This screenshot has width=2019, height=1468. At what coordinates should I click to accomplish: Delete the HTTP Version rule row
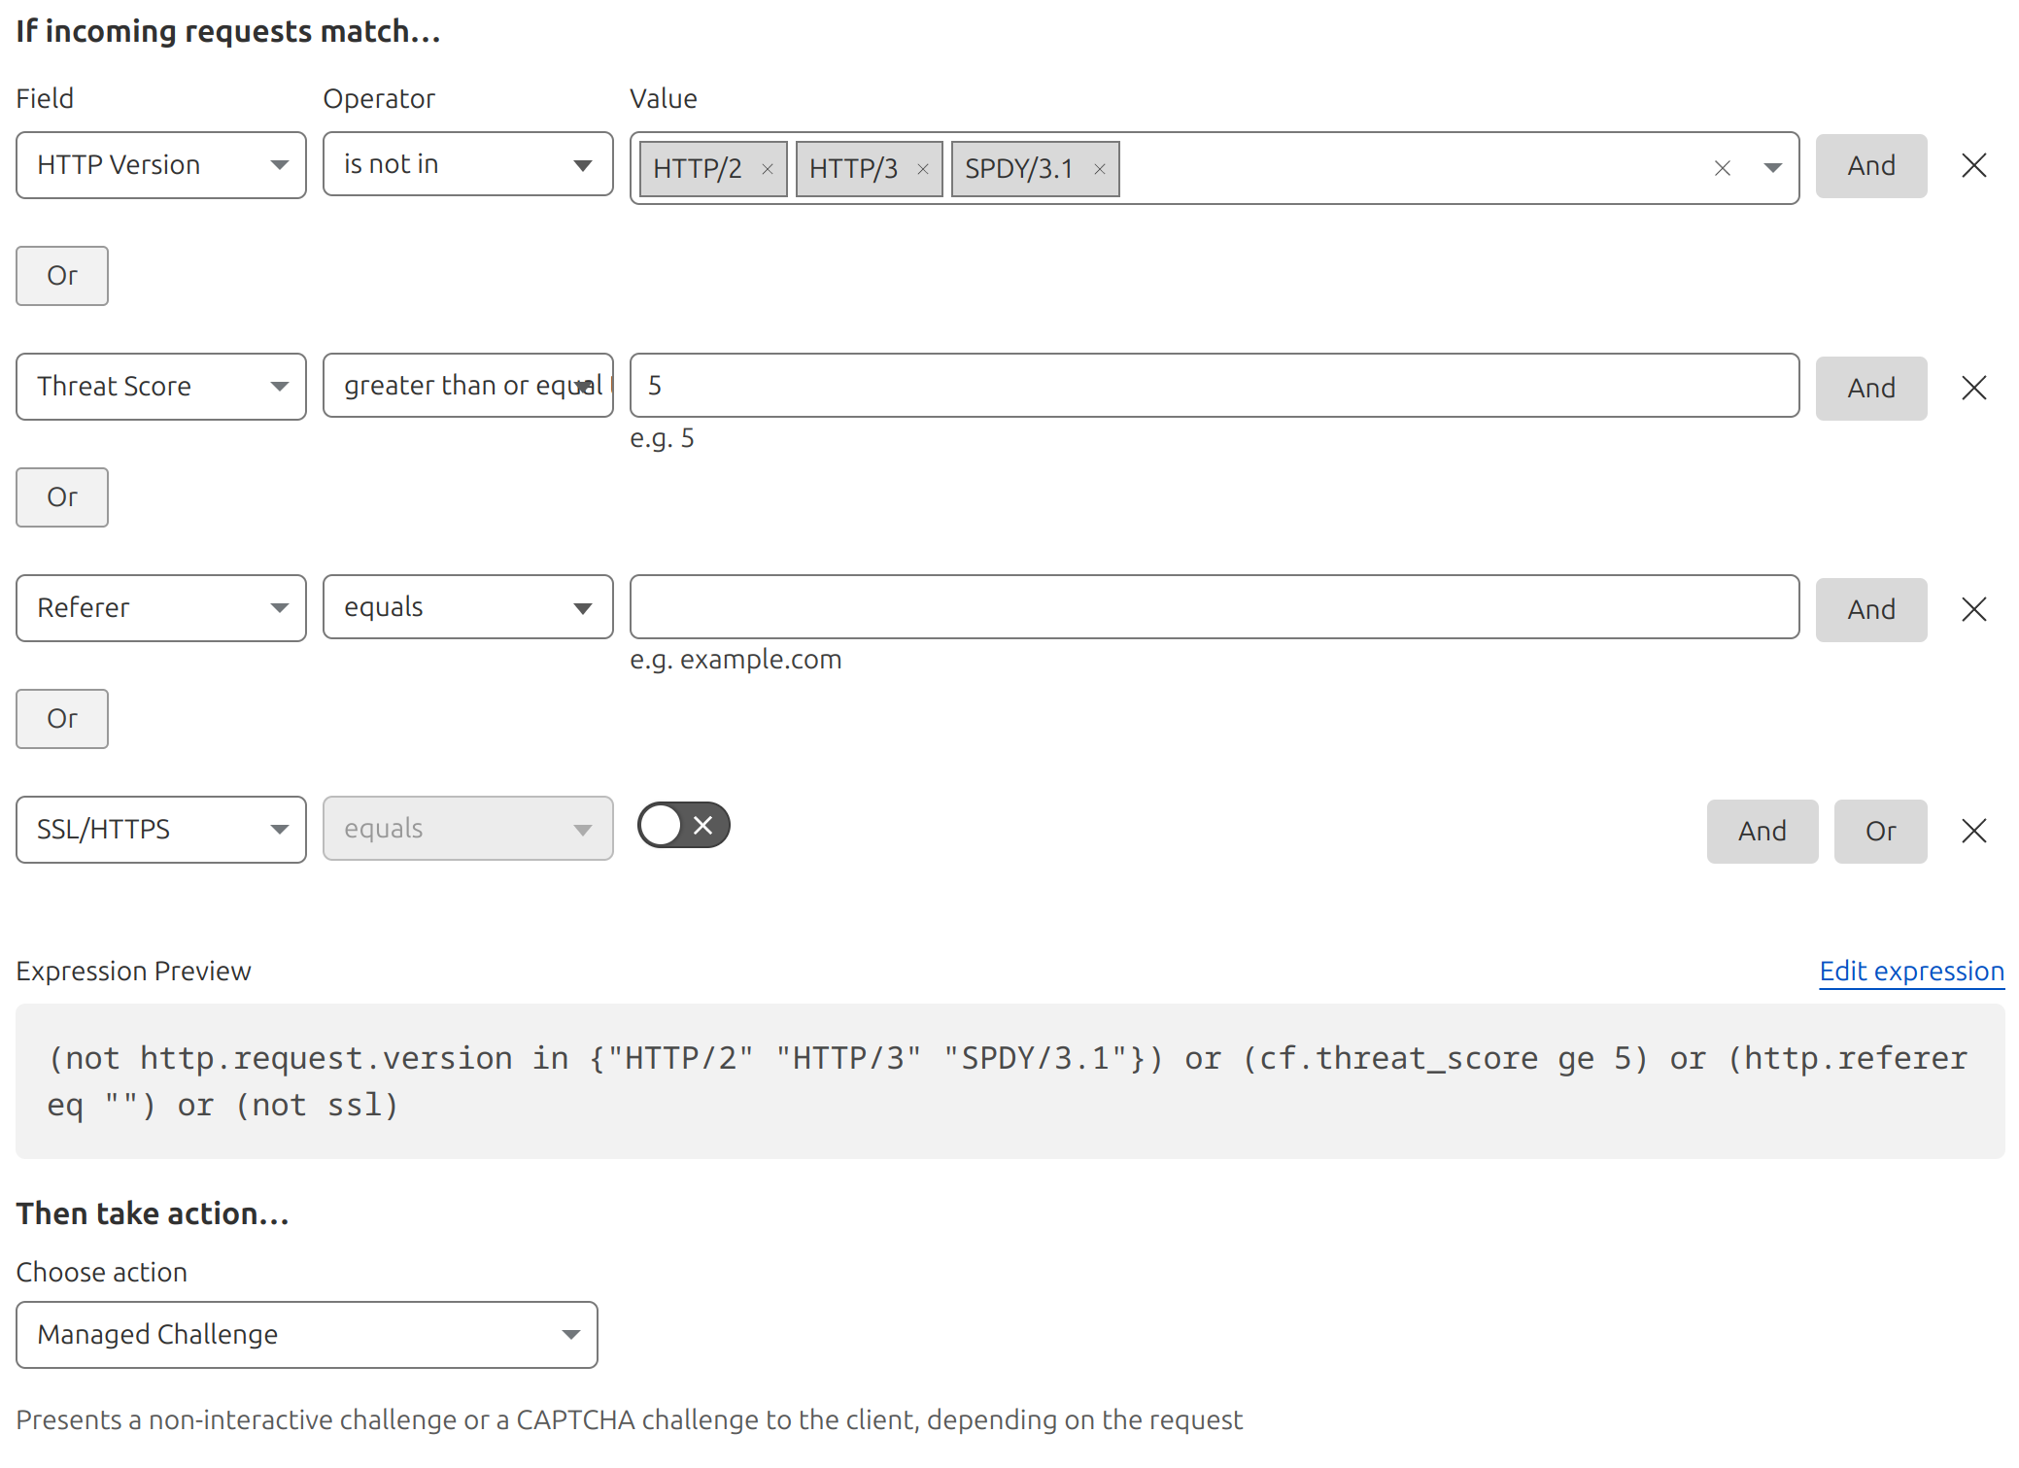pos(1973,166)
